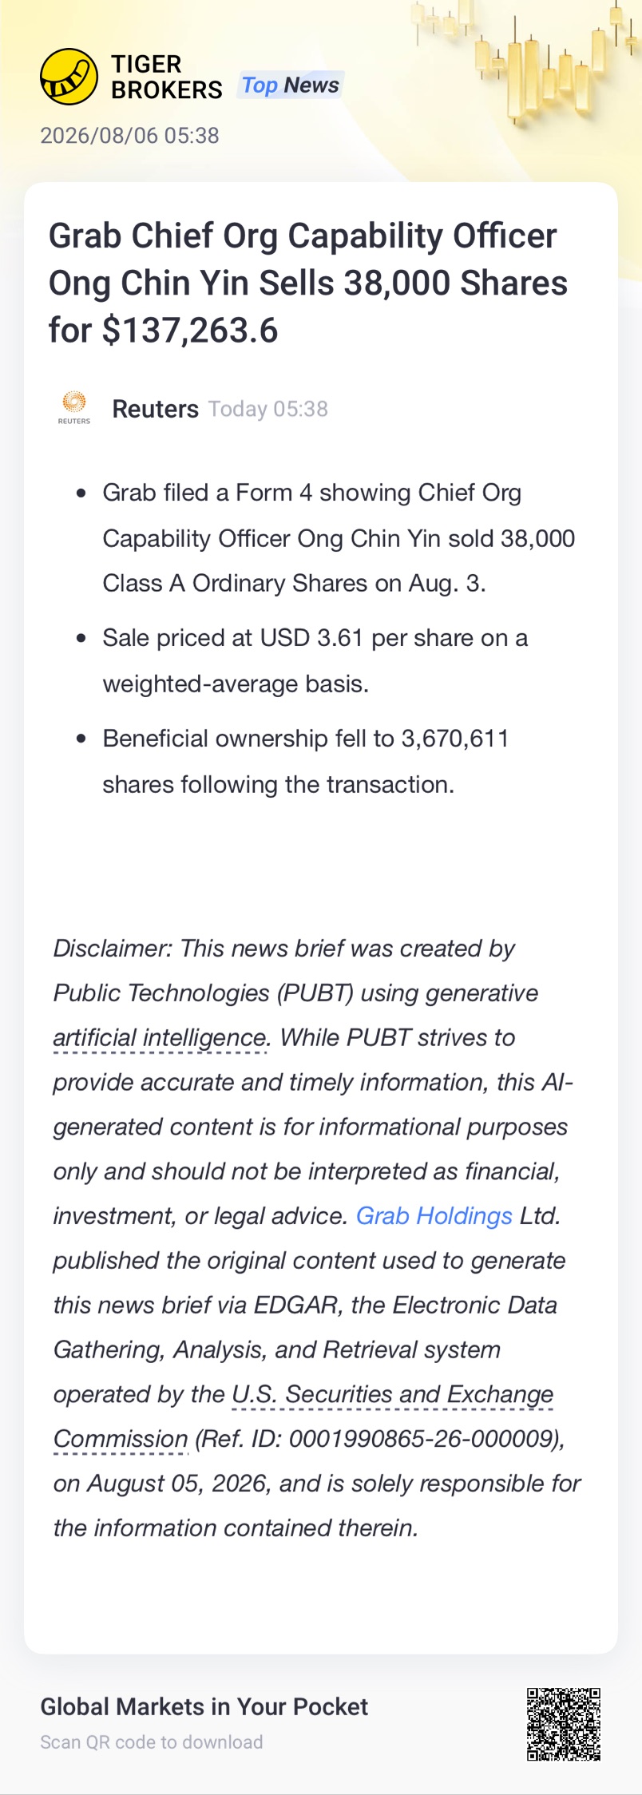
Task: Open the underlined artificial intelligence term
Action: [x=160, y=1037]
